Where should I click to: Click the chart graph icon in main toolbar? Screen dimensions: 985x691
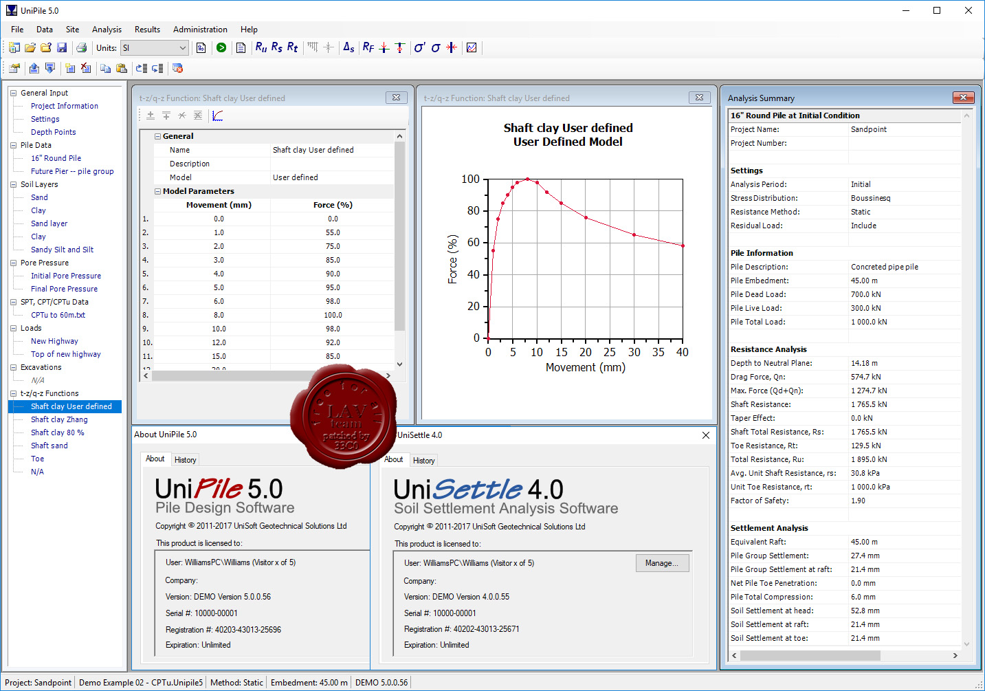472,47
